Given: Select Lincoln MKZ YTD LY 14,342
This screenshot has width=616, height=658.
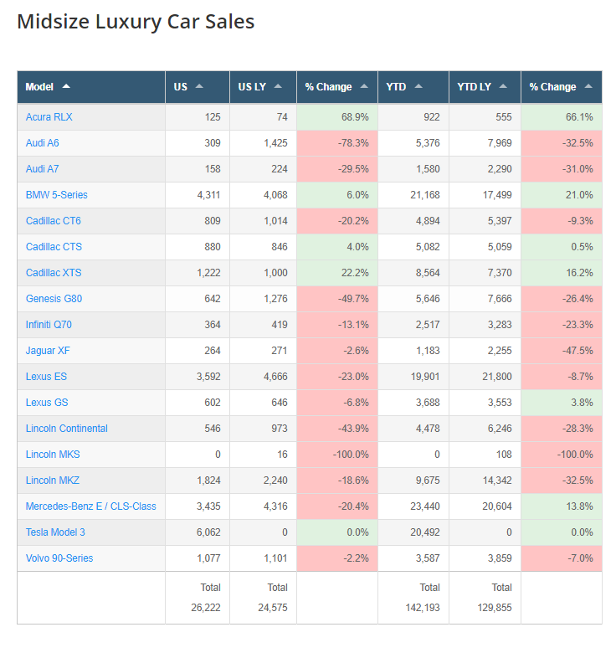Looking at the screenshot, I should point(497,481).
